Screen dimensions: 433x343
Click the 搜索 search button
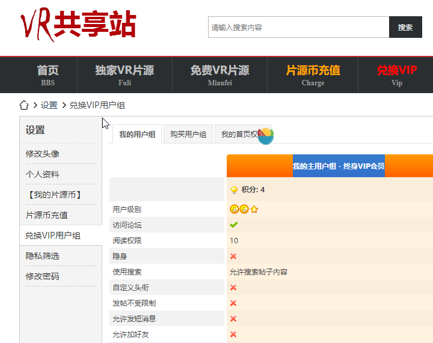point(405,27)
